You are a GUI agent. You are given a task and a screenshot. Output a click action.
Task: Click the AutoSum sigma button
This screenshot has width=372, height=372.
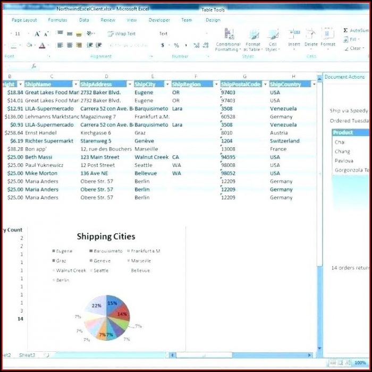pyautogui.click(x=345, y=30)
